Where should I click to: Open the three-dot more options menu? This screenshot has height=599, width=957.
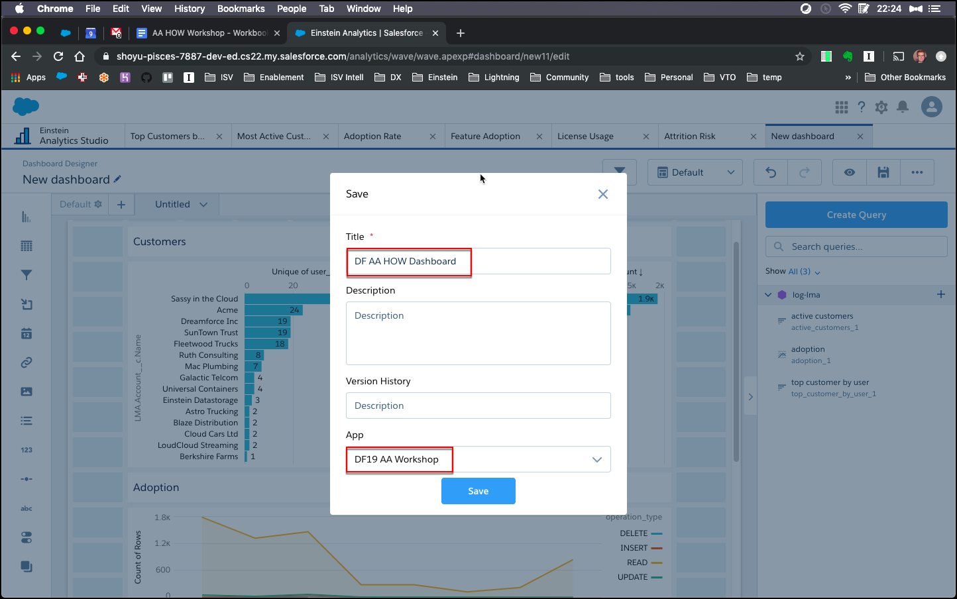[x=917, y=172]
